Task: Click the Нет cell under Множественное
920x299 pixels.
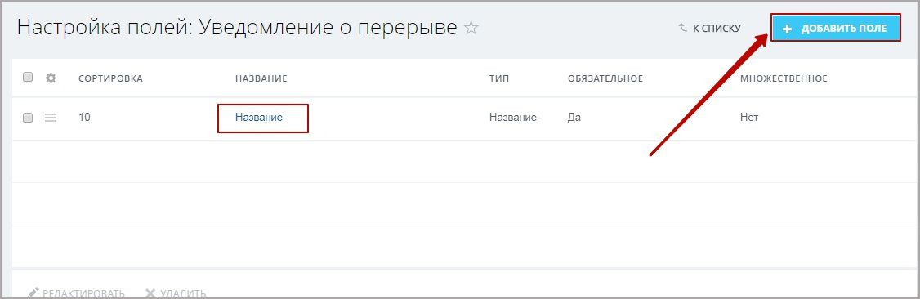Action: pos(749,118)
